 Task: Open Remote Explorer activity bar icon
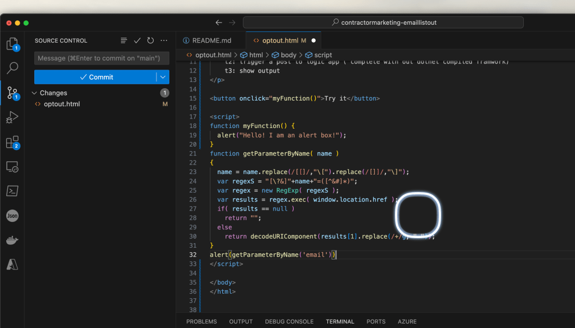pyautogui.click(x=12, y=167)
